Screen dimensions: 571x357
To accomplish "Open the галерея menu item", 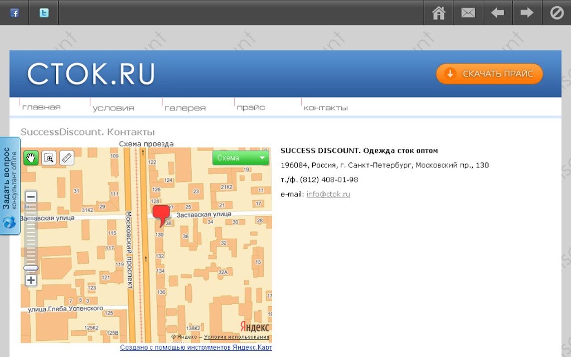I will (x=185, y=108).
